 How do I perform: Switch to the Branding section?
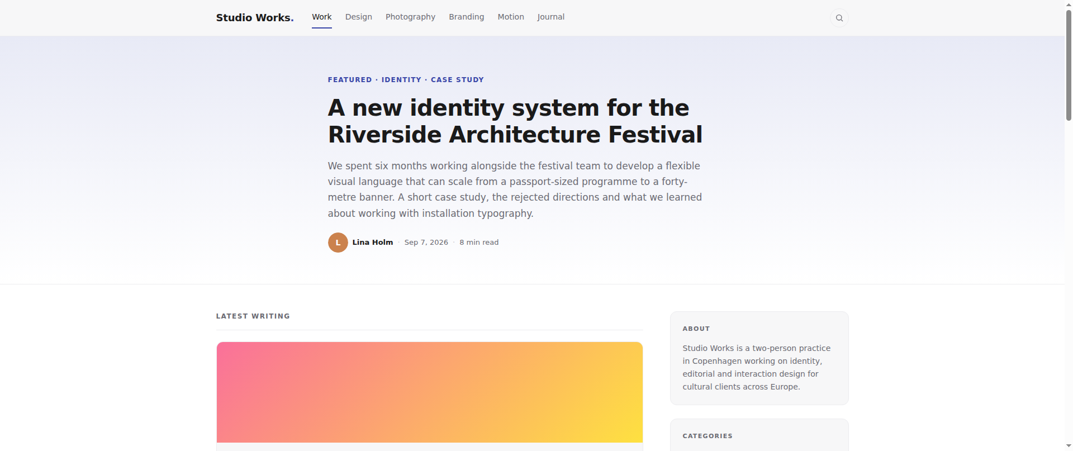coord(467,17)
